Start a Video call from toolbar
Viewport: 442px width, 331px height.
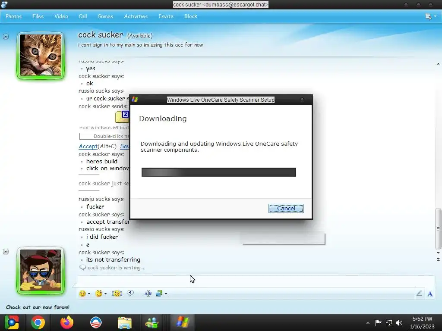[x=61, y=16]
